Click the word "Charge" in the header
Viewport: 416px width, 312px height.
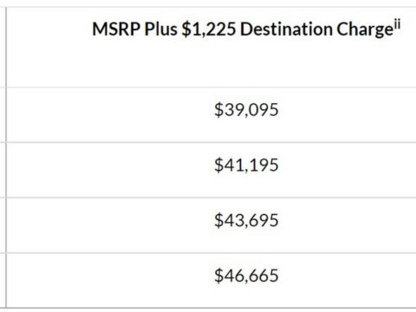[x=365, y=30]
